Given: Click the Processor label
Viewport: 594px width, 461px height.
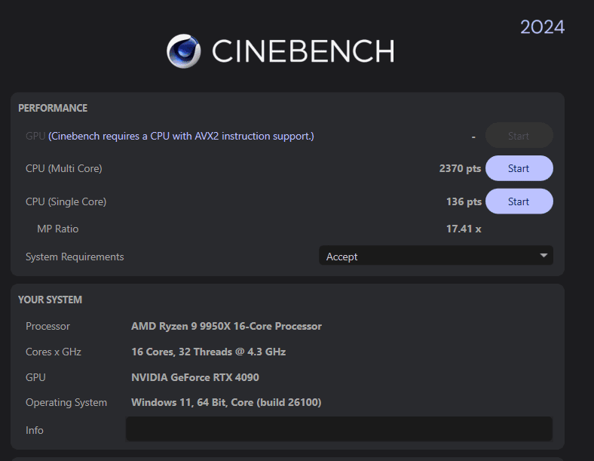Looking at the screenshot, I should (47, 327).
